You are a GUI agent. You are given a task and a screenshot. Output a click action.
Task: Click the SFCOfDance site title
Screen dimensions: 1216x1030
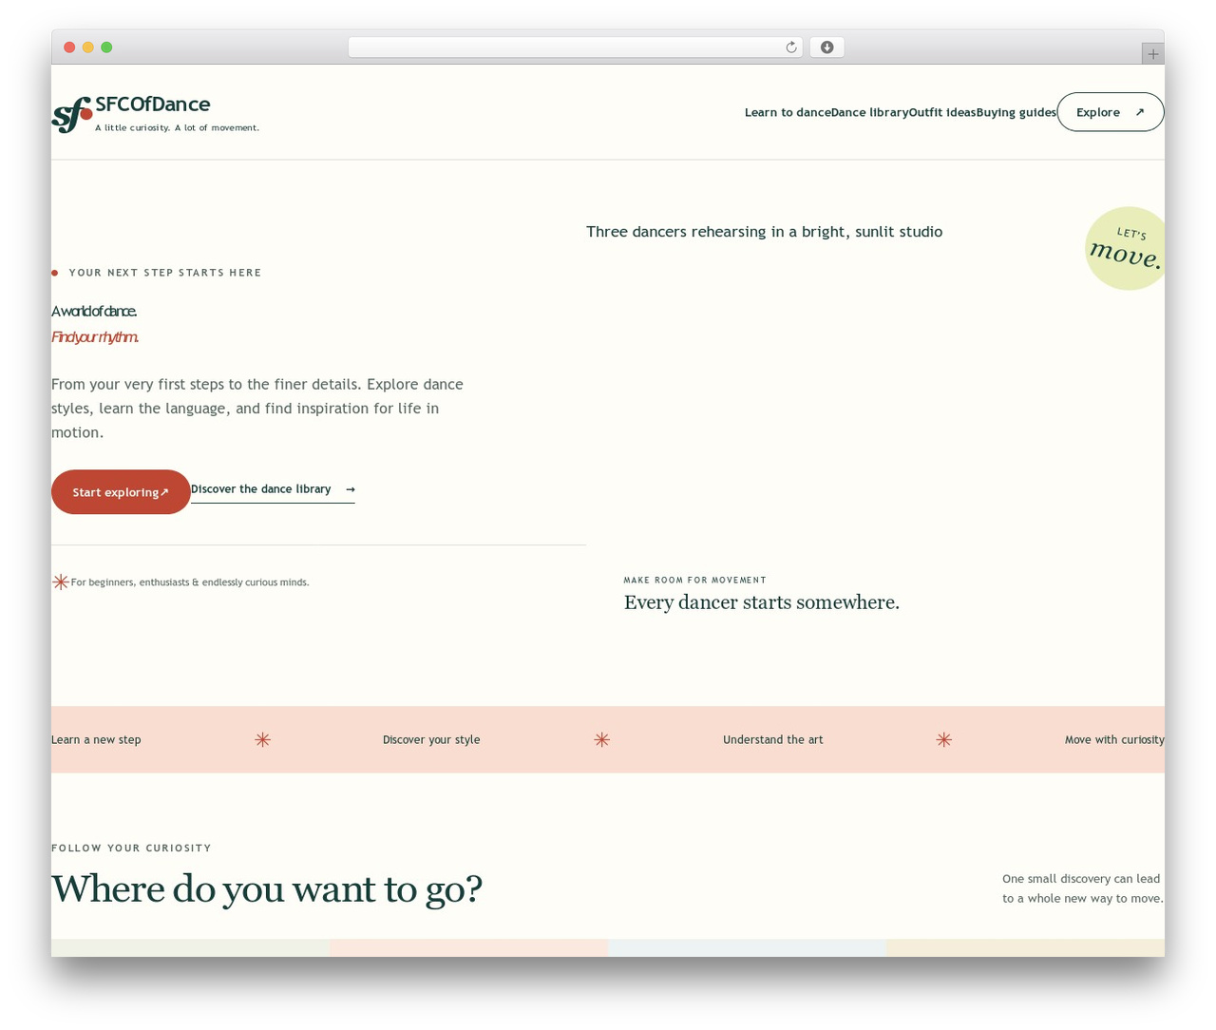pos(153,104)
